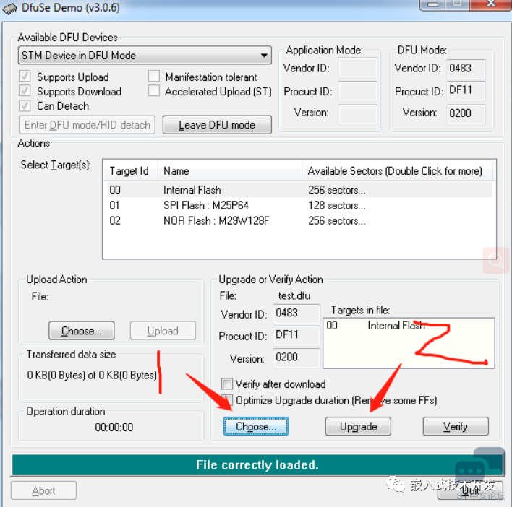Viewport: 512px width, 507px height.
Task: Click Application Mode Vendor ID field
Action: 358,68
